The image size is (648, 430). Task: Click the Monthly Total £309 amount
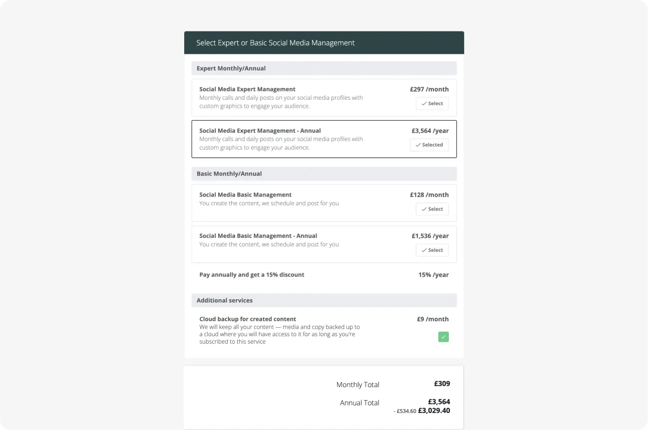tap(442, 384)
